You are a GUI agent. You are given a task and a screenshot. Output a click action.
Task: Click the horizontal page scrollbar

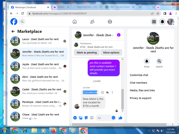119,124
